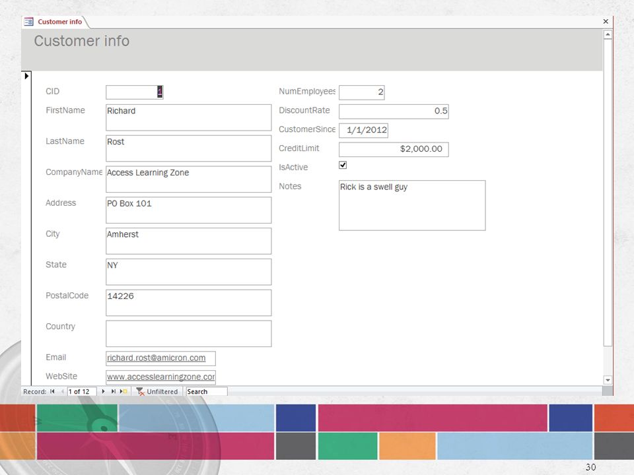Click the Country label
634x475 pixels.
pyautogui.click(x=60, y=327)
